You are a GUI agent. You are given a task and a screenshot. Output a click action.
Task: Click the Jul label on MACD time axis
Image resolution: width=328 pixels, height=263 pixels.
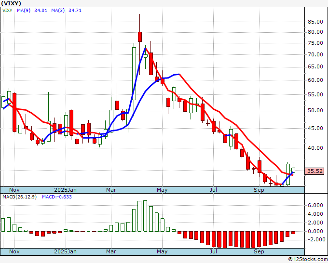pyautogui.click(x=213, y=251)
